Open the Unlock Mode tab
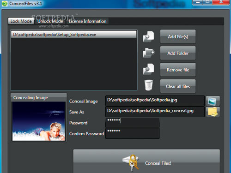 point(50,21)
